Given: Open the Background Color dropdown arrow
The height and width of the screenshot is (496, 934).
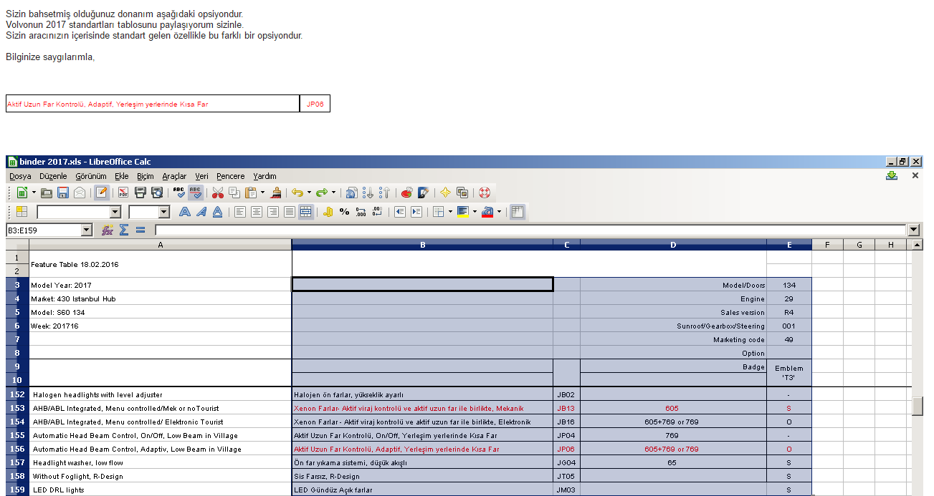Looking at the screenshot, I should coord(475,212).
